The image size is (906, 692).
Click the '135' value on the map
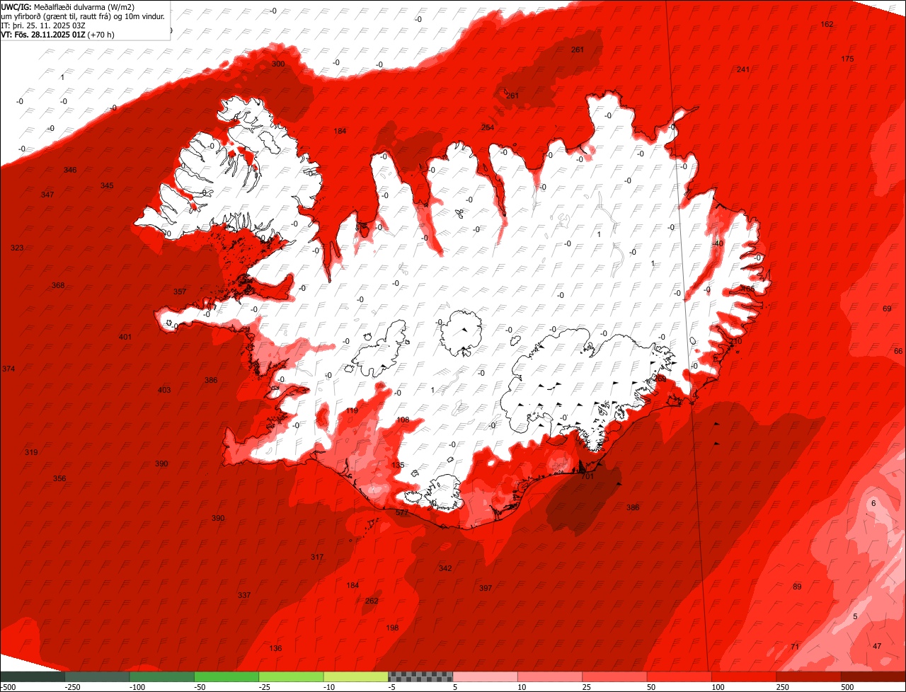point(398,465)
